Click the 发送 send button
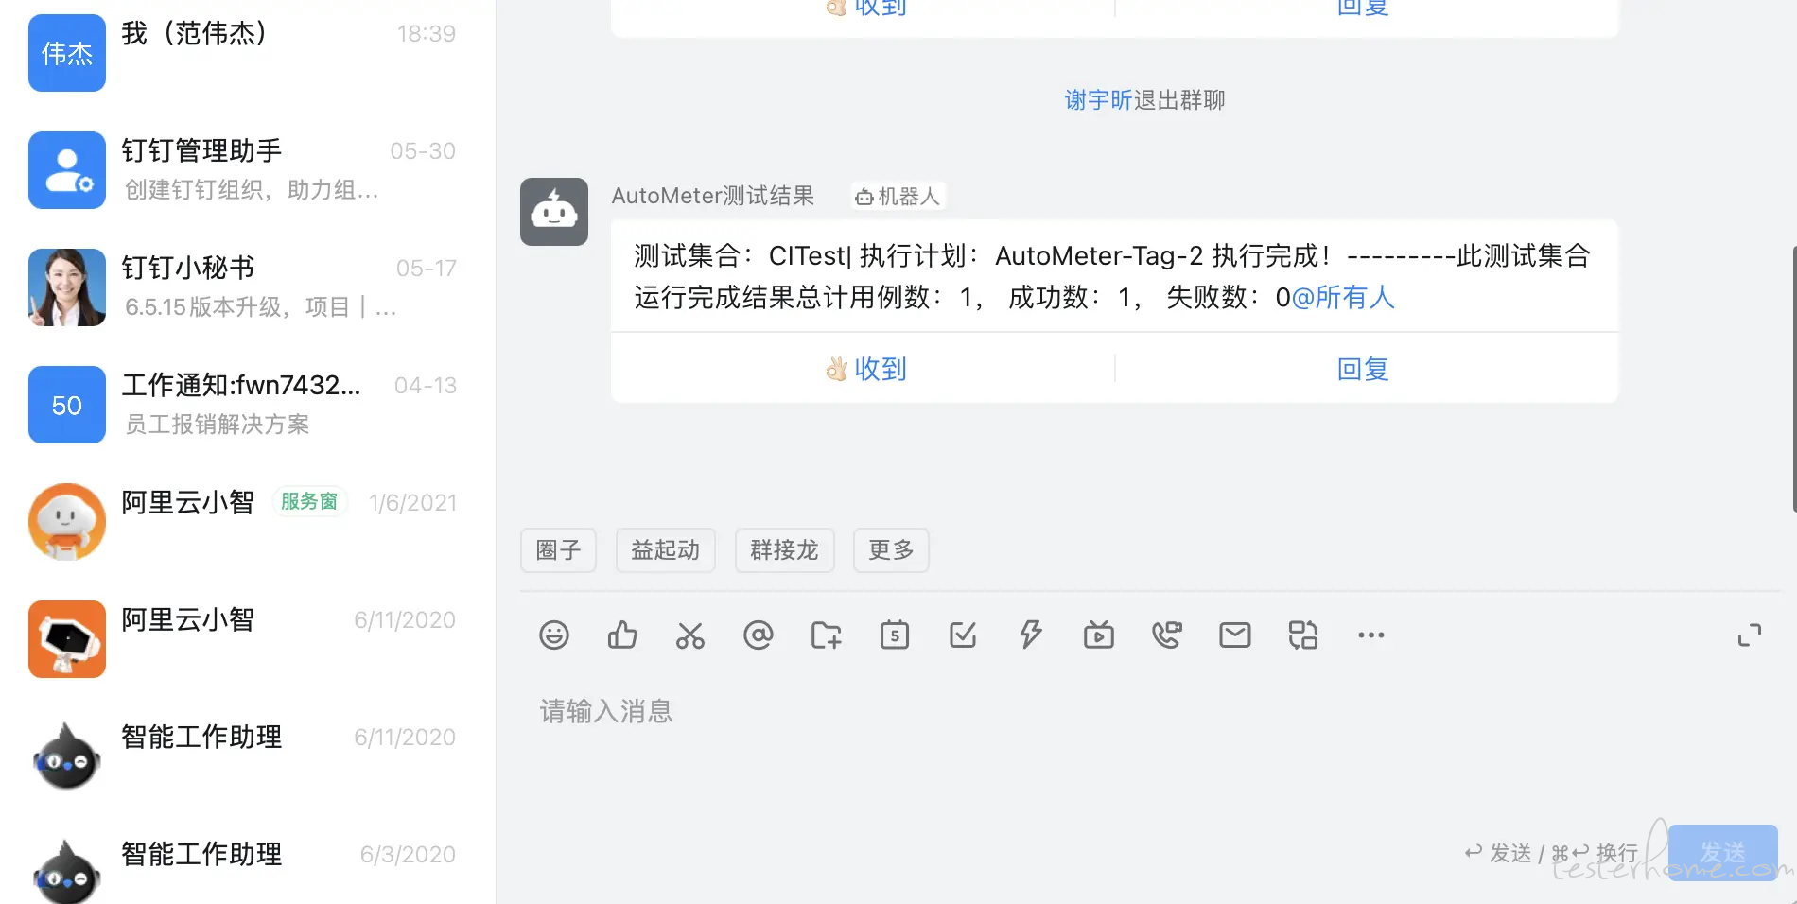Screen dimensions: 1797x904 (1722, 853)
